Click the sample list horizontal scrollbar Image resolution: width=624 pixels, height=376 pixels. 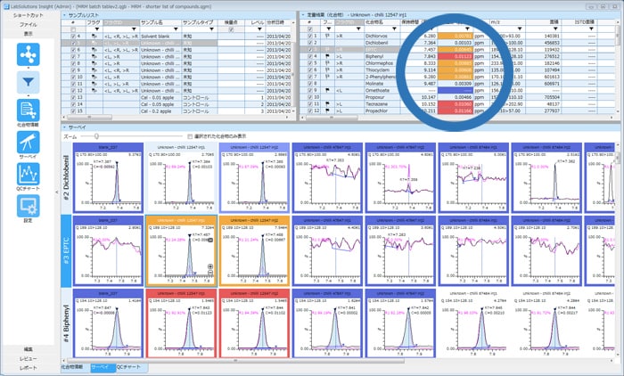89,118
